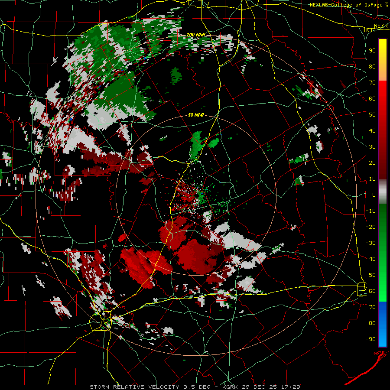The height and width of the screenshot is (390, 390).
Task: Click the 0 value on the velocity scale
Action: pyautogui.click(x=374, y=195)
